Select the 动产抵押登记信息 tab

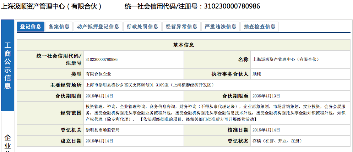tap(98, 27)
